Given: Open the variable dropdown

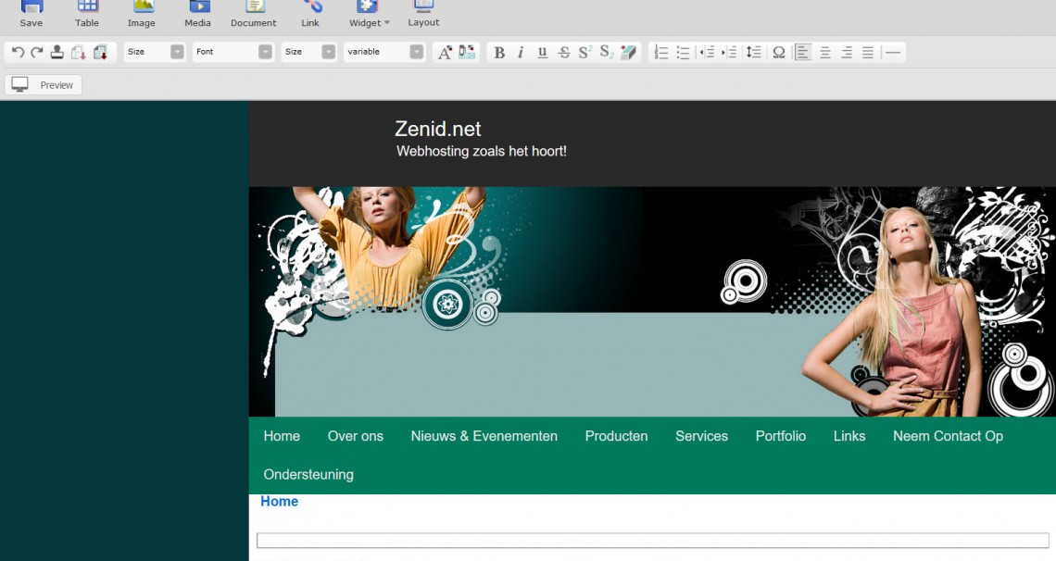Looking at the screenshot, I should pyautogui.click(x=384, y=52).
